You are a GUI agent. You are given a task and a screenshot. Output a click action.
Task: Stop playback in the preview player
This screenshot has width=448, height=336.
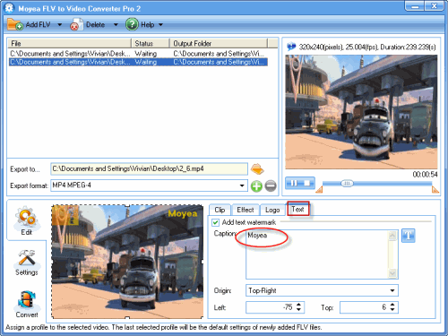click(307, 183)
